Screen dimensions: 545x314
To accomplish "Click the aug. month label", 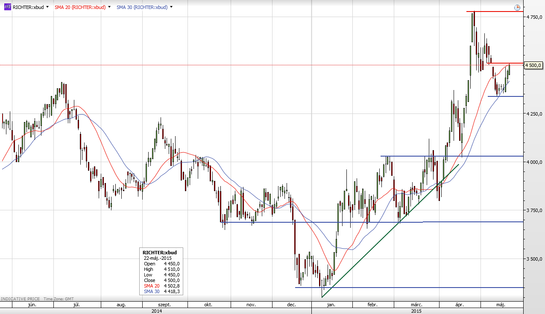I will pyautogui.click(x=121, y=305).
